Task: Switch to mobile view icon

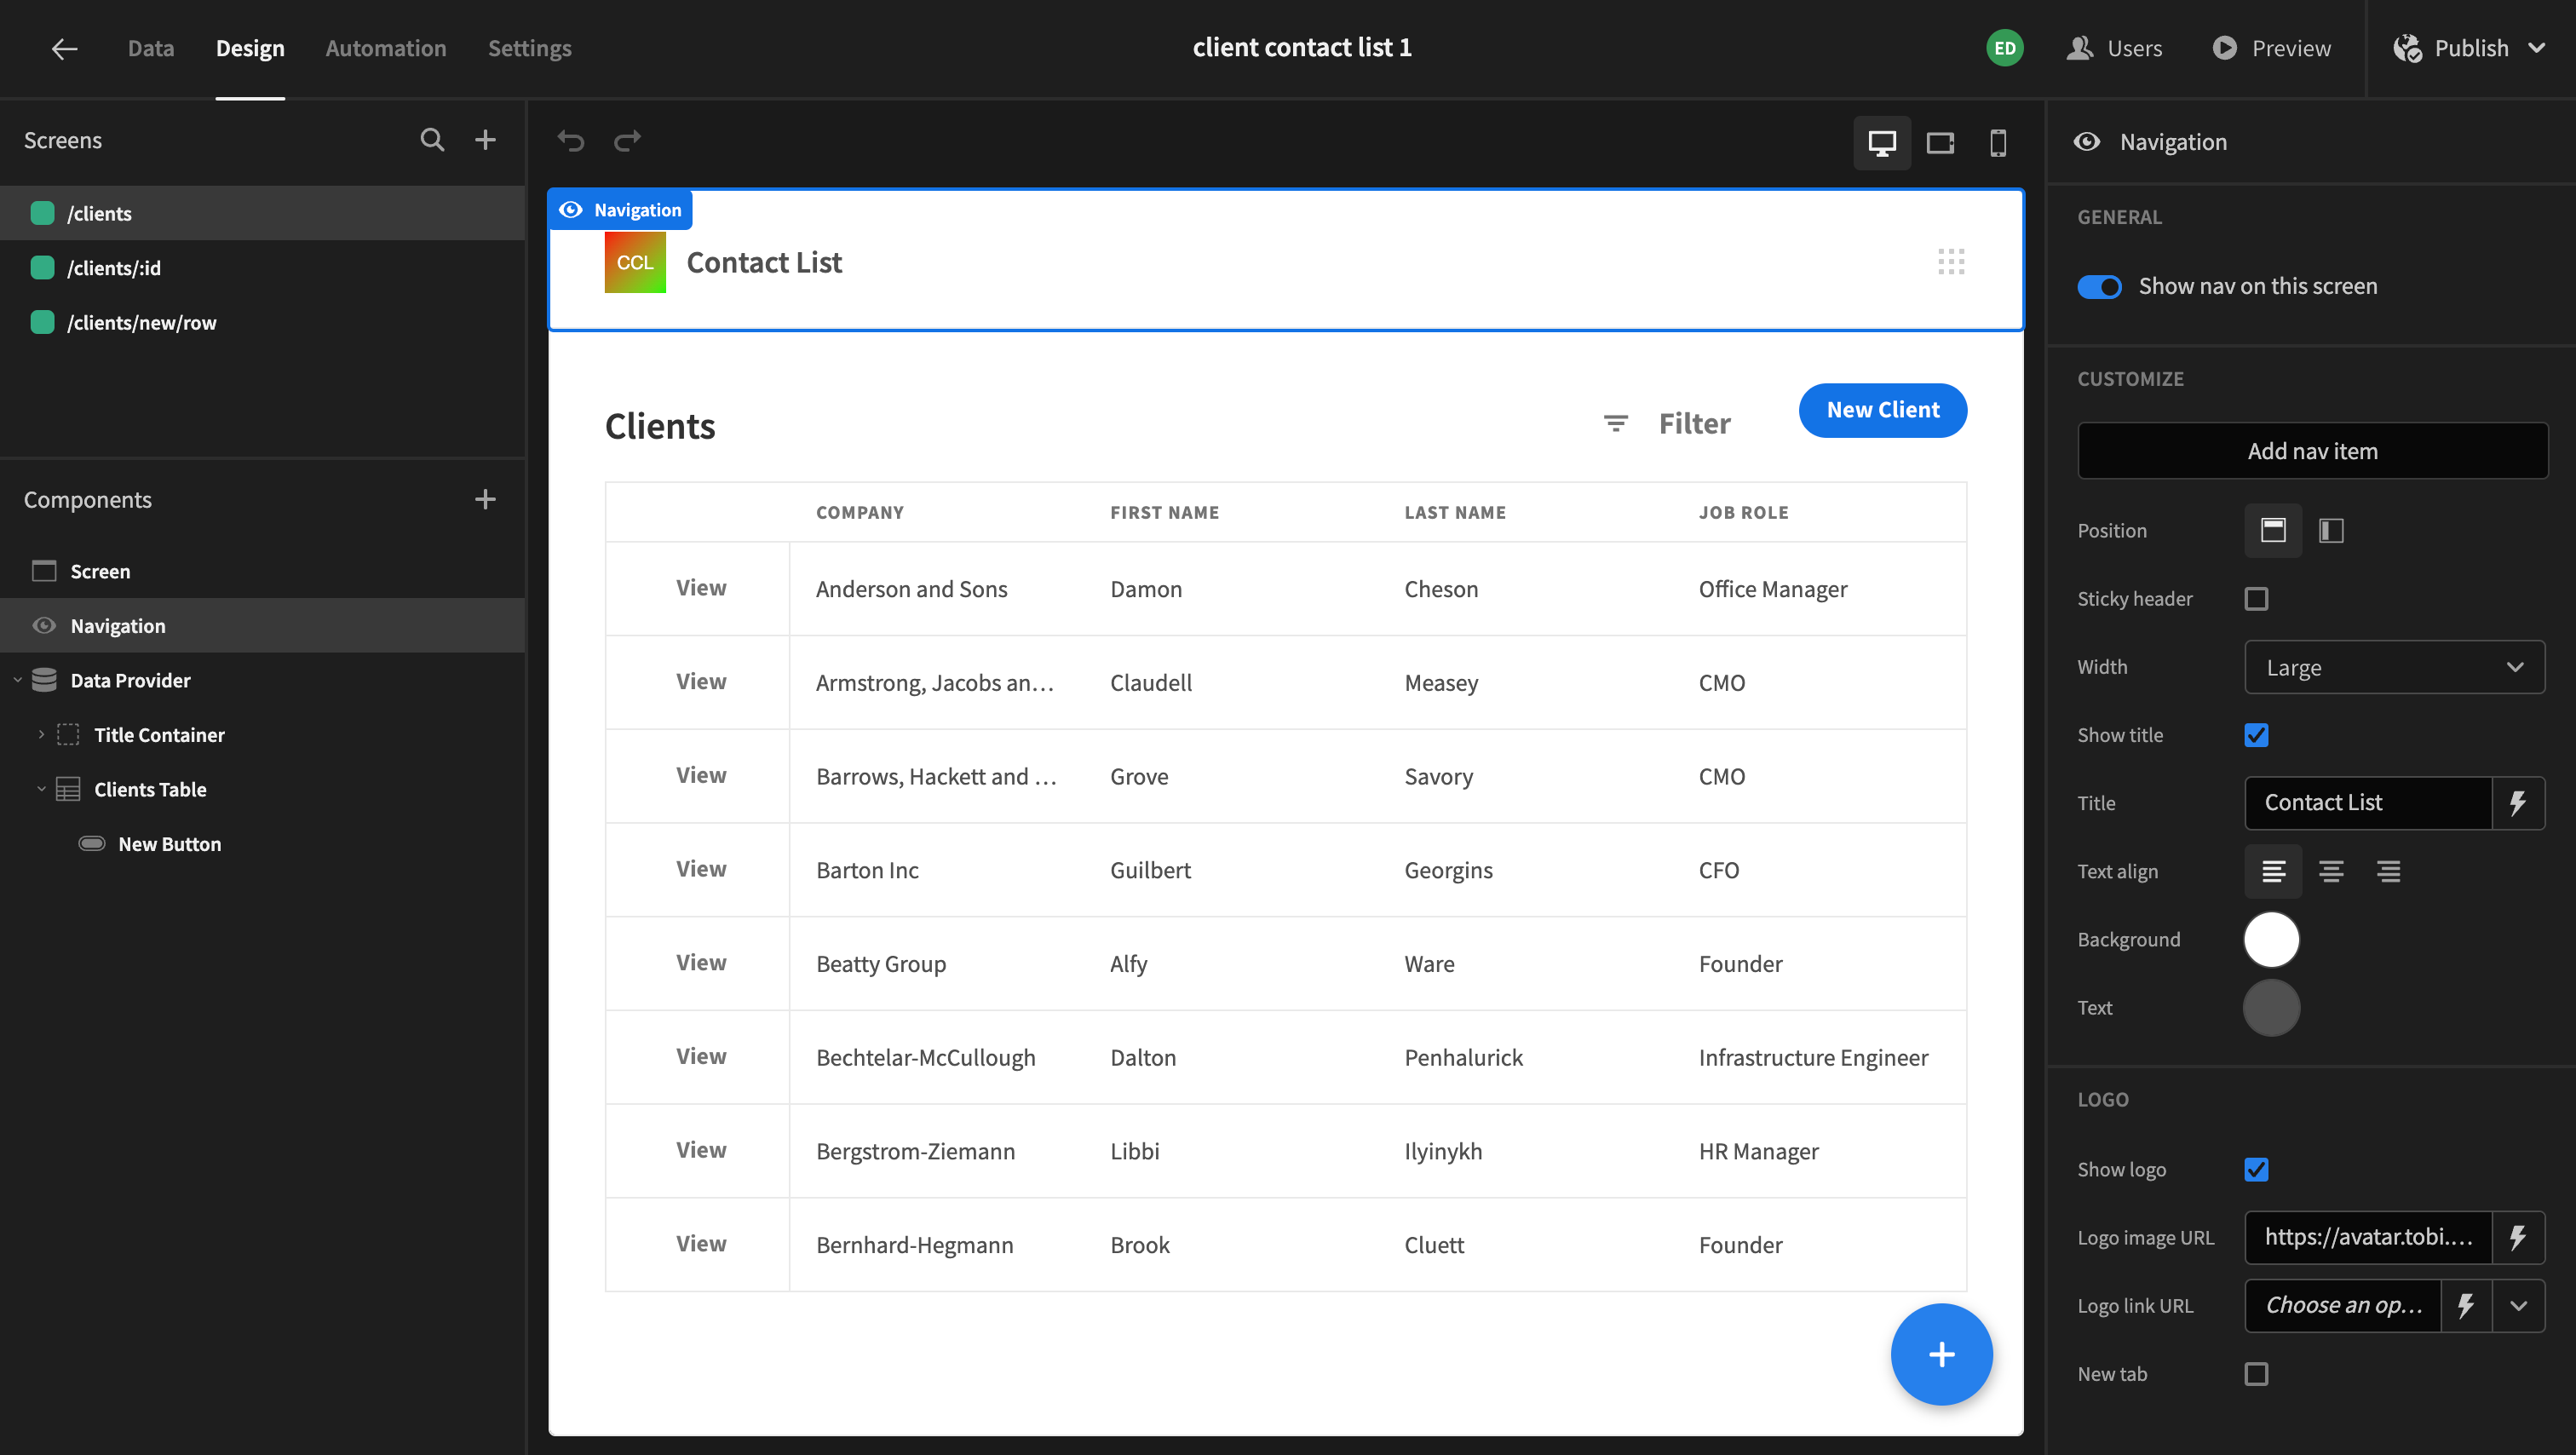Action: (1996, 140)
